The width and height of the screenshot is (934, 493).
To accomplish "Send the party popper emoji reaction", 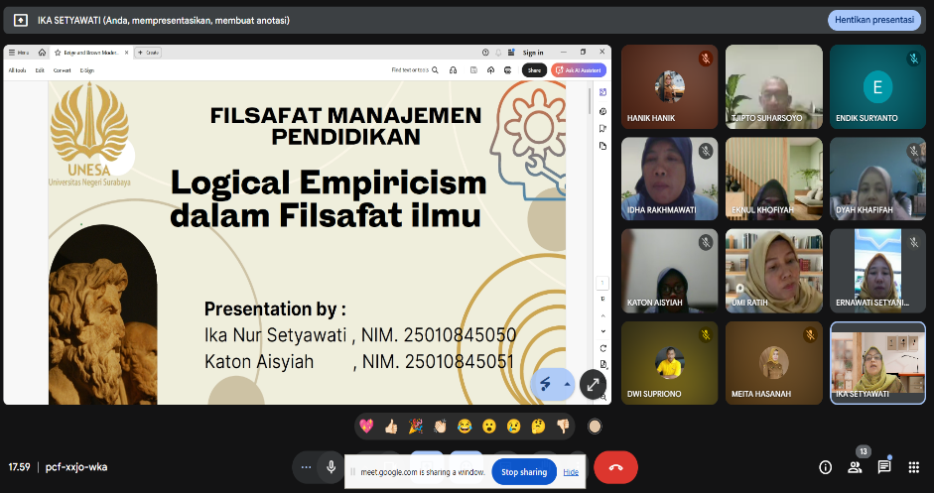I will [415, 426].
